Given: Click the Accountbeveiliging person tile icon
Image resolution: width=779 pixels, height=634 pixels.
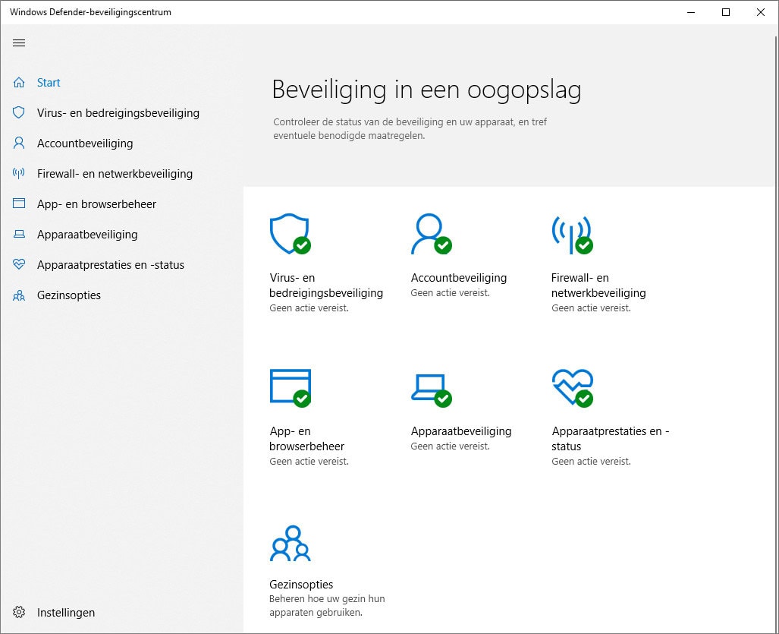Looking at the screenshot, I should 431,233.
